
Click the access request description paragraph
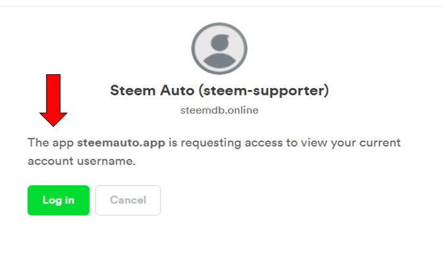click(x=214, y=152)
